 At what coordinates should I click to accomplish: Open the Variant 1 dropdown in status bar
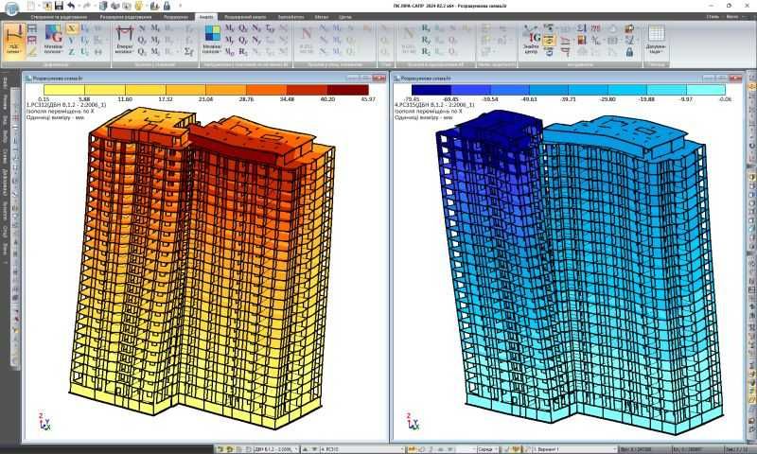[x=574, y=449]
